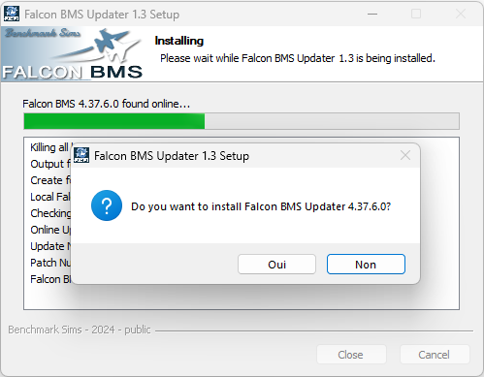Select the 'Output f' log line
The image size is (484, 377).
(x=50, y=164)
